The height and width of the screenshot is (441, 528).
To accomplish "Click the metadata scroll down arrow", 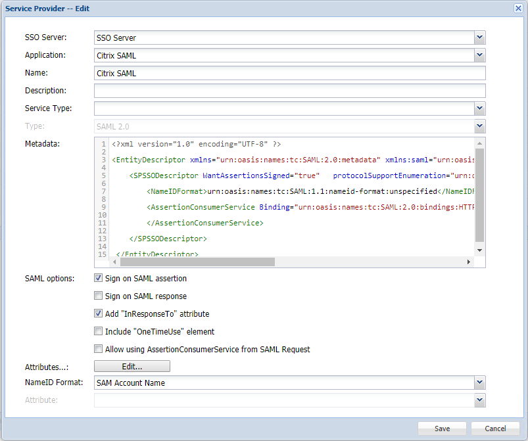I will pos(479,250).
